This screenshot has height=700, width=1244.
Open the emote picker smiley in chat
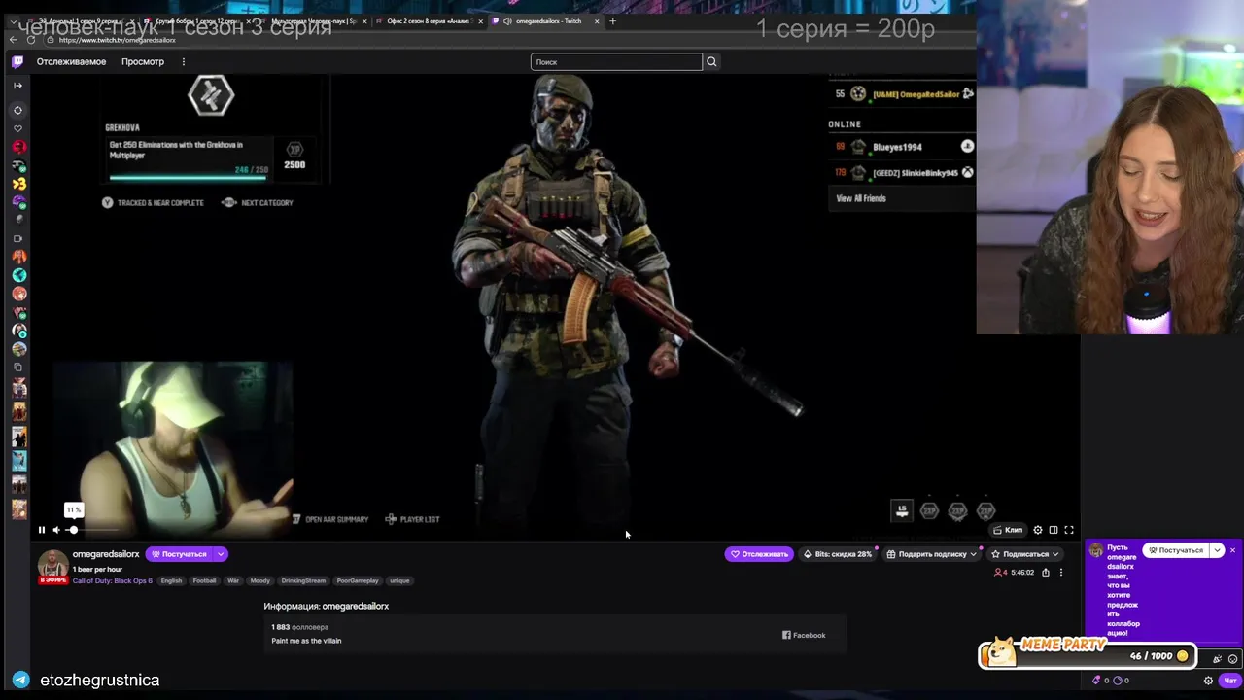click(1232, 658)
